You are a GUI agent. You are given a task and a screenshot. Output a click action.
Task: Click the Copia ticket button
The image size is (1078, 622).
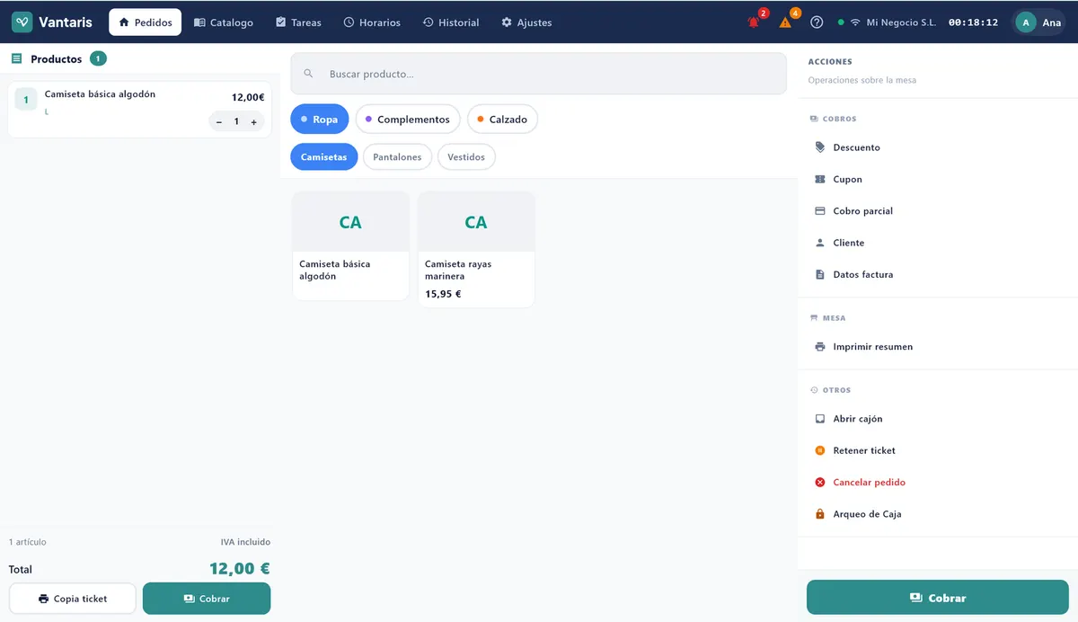coord(73,599)
